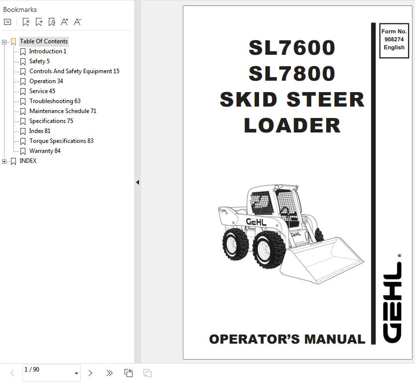Open the bookmarks options list icon
This screenshot has height=382, width=415.
[7, 22]
